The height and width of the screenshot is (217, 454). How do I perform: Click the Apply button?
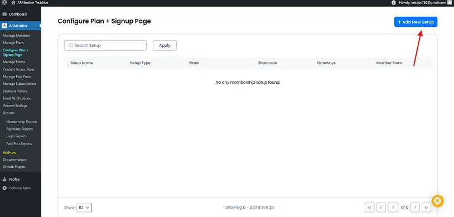pyautogui.click(x=165, y=45)
